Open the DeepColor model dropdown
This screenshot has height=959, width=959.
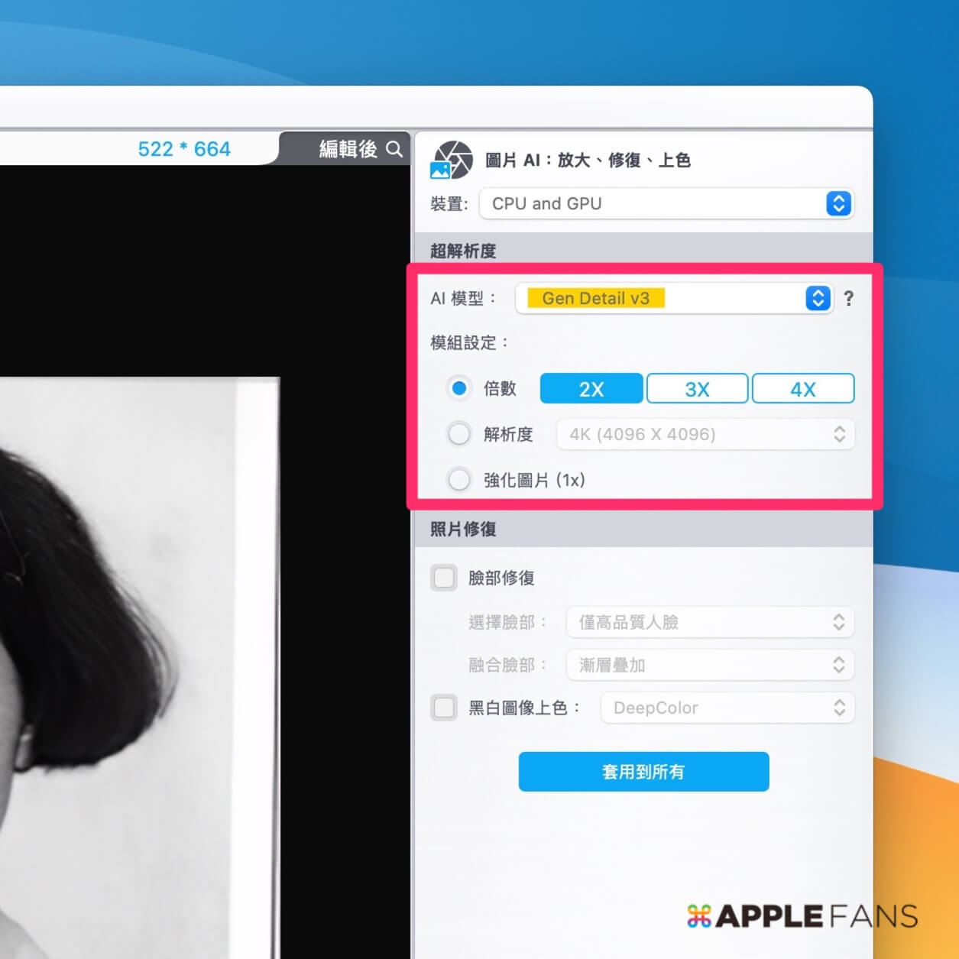[x=727, y=708]
